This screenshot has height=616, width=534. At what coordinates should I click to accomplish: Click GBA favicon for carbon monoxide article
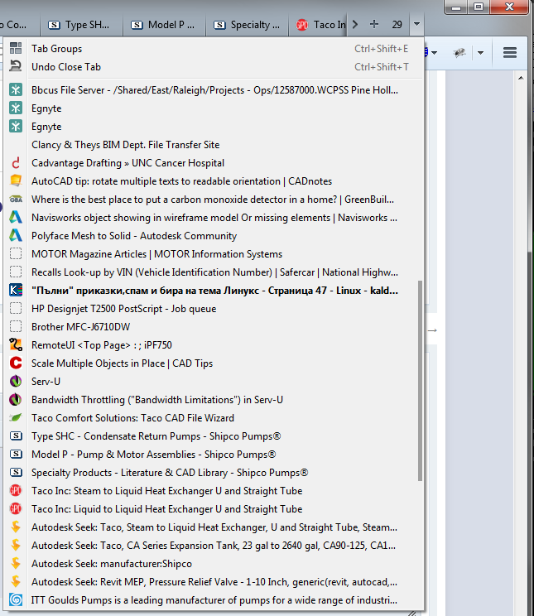[16, 200]
